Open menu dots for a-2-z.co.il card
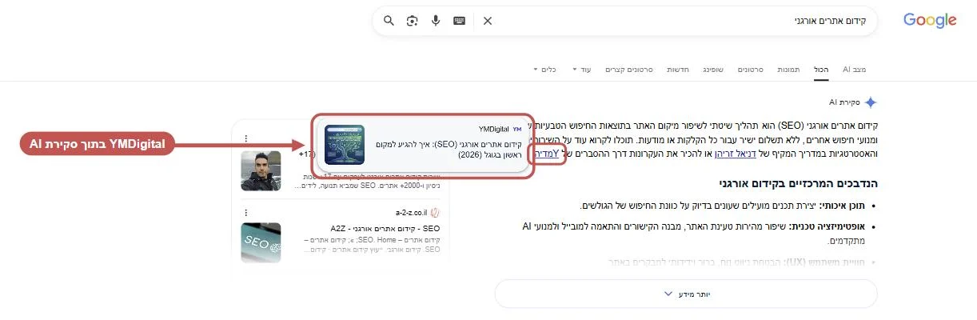 pos(245,211)
